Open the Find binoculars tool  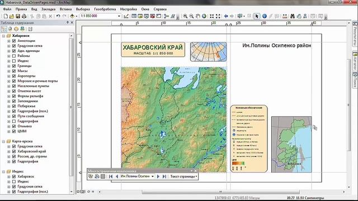tap(293, 16)
